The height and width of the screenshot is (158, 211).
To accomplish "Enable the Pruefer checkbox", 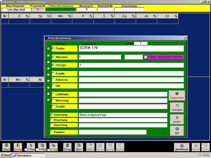I will click(51, 132).
